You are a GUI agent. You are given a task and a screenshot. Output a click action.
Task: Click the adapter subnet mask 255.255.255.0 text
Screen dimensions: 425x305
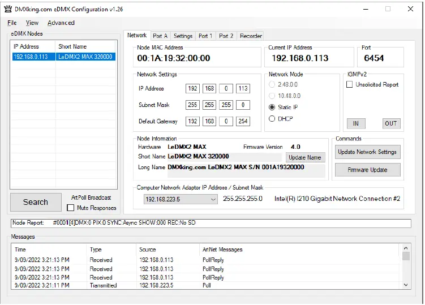[x=243, y=199]
